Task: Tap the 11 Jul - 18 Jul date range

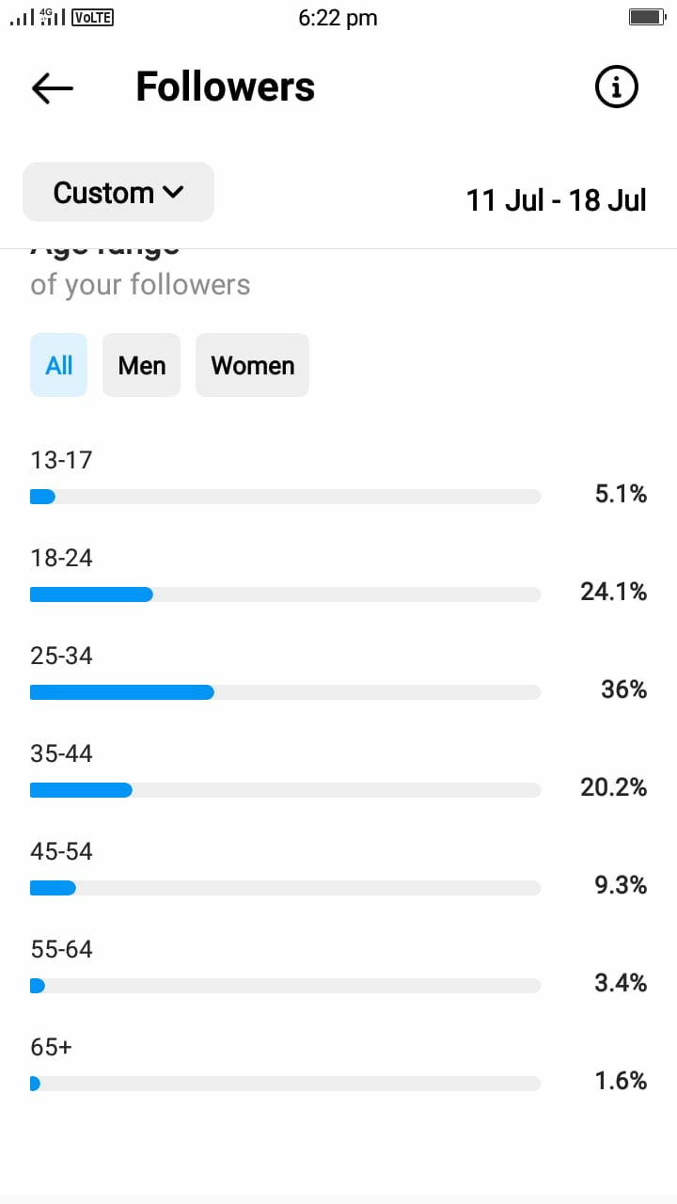Action: pos(557,200)
